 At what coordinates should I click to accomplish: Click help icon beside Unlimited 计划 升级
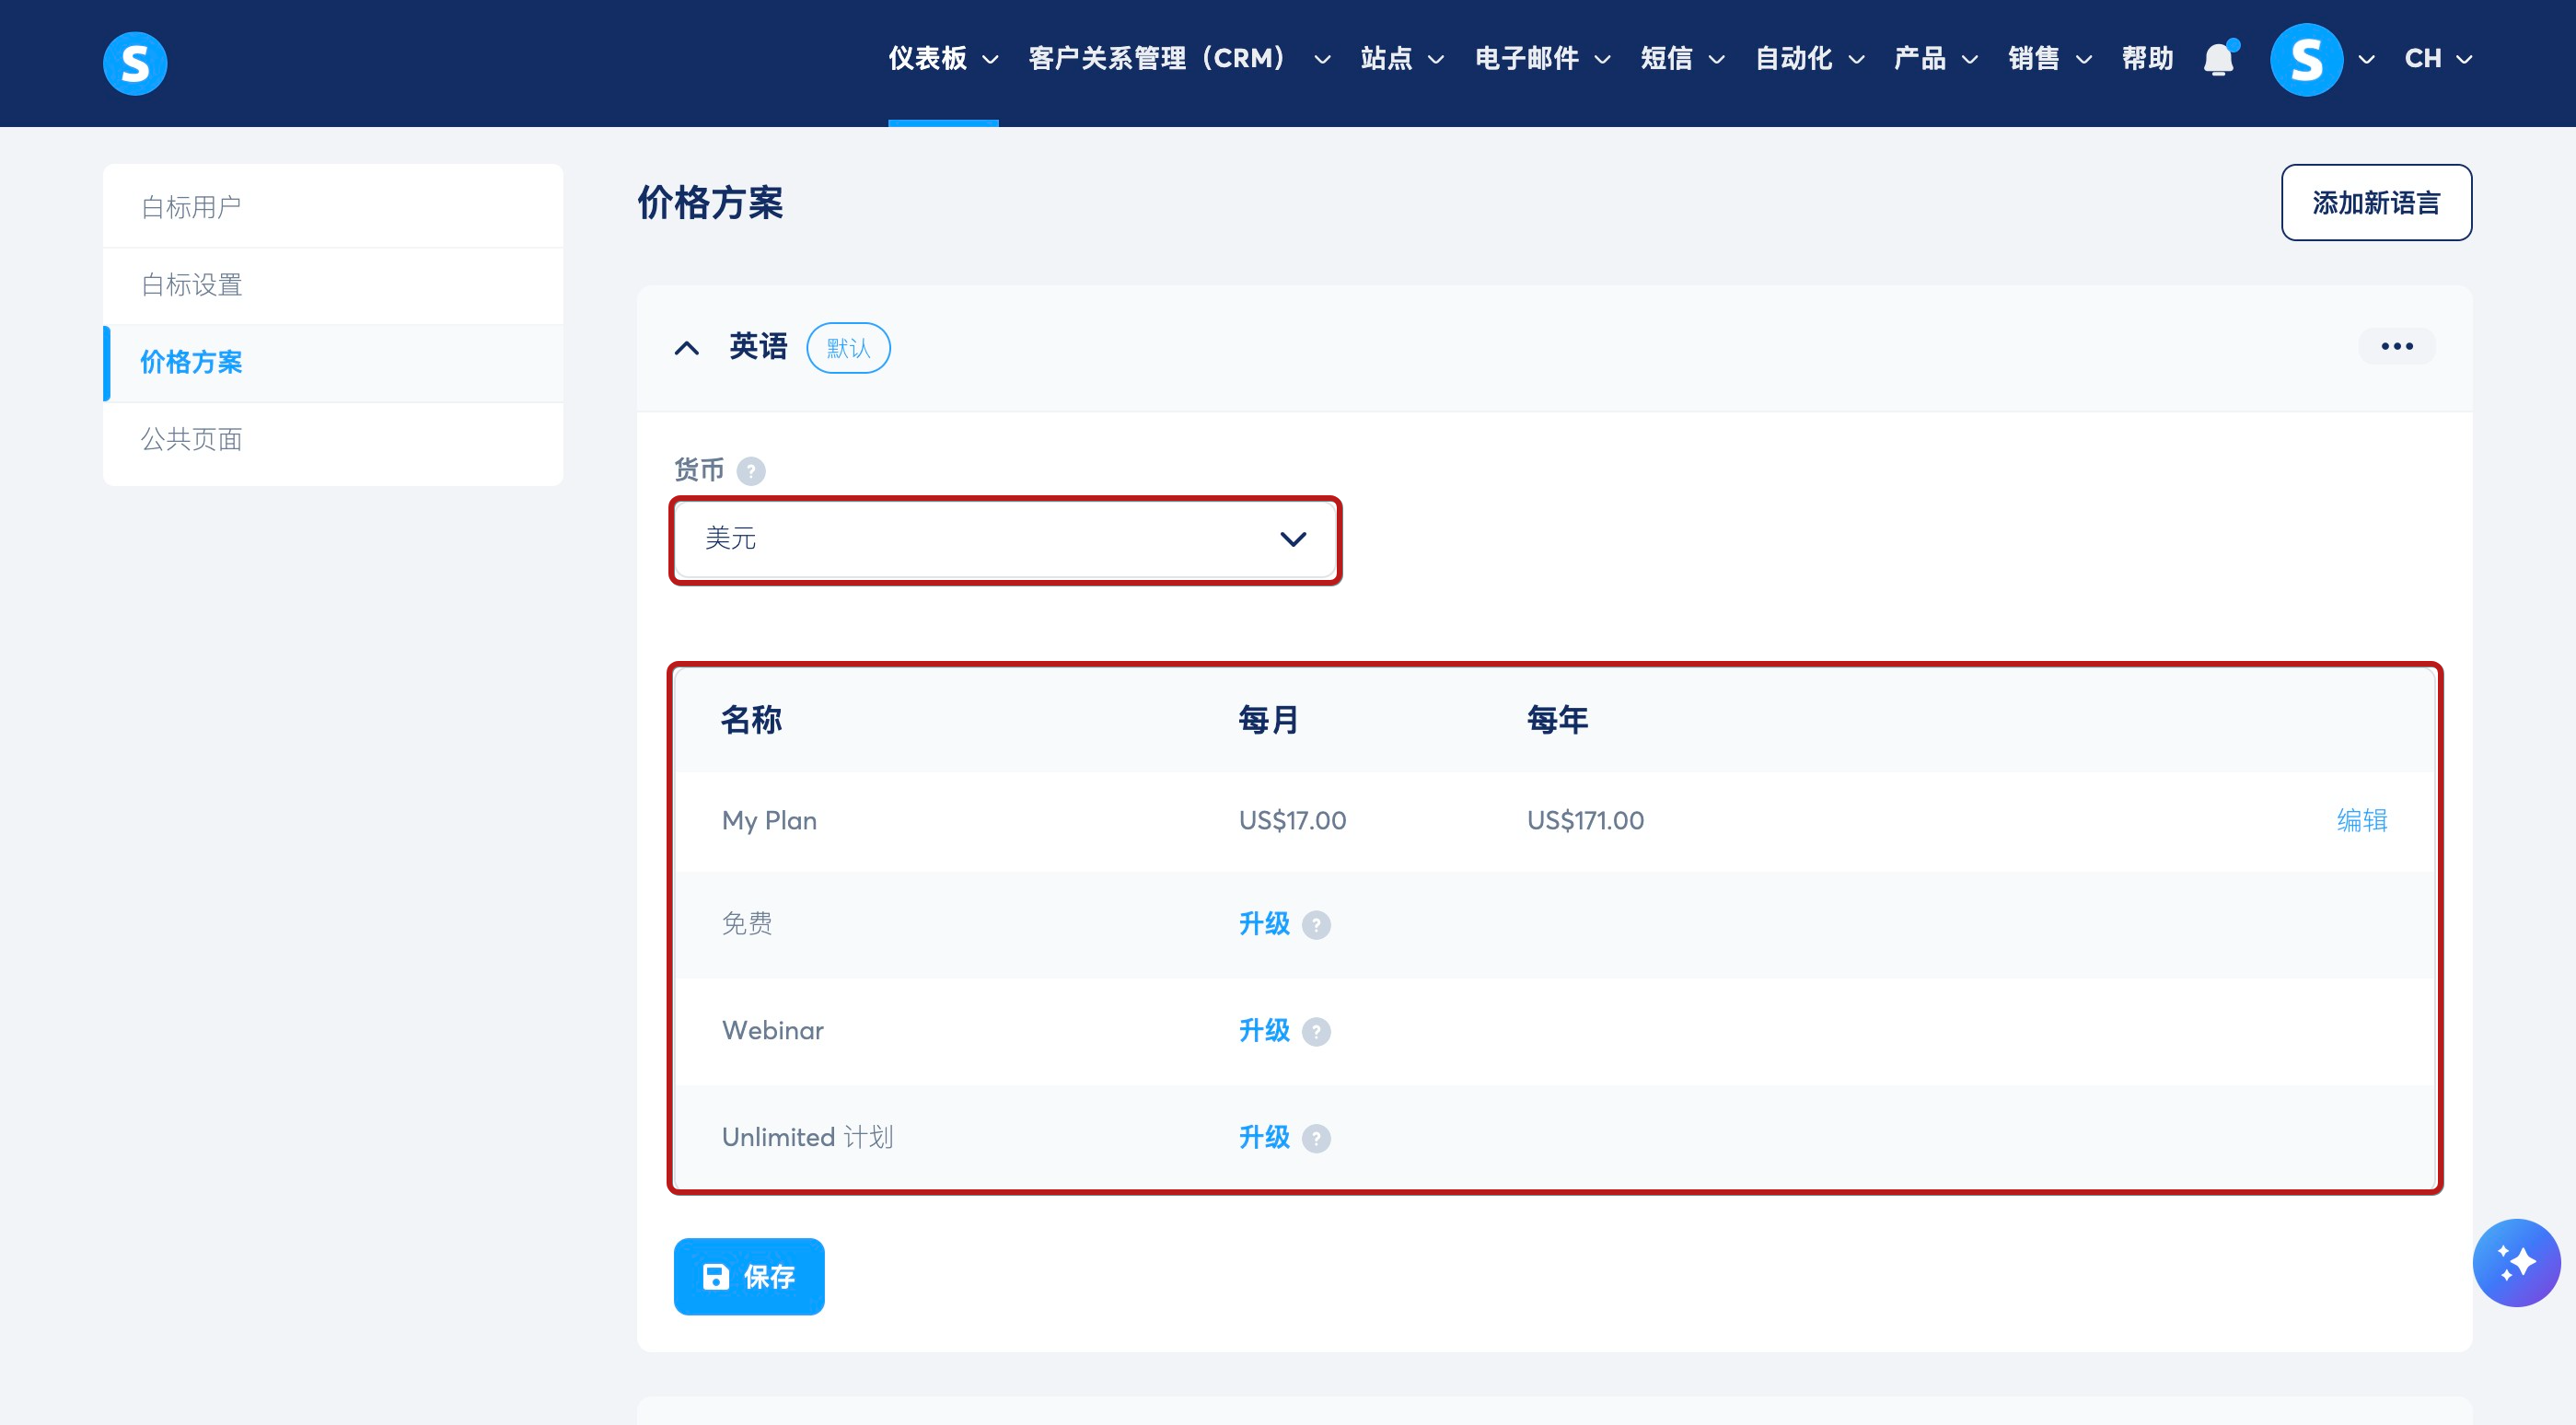(1316, 1138)
